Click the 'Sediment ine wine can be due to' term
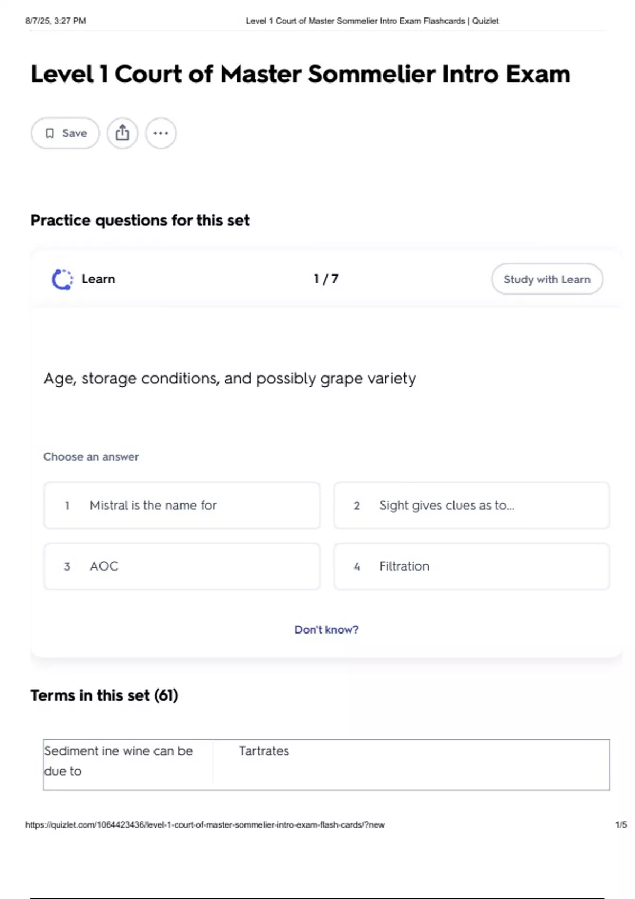635x899 pixels. (119, 761)
